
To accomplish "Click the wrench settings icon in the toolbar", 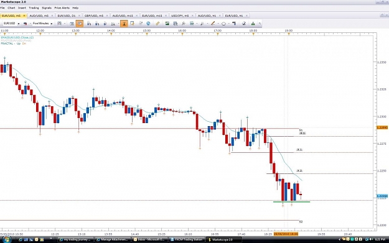I will pyautogui.click(x=184, y=24).
